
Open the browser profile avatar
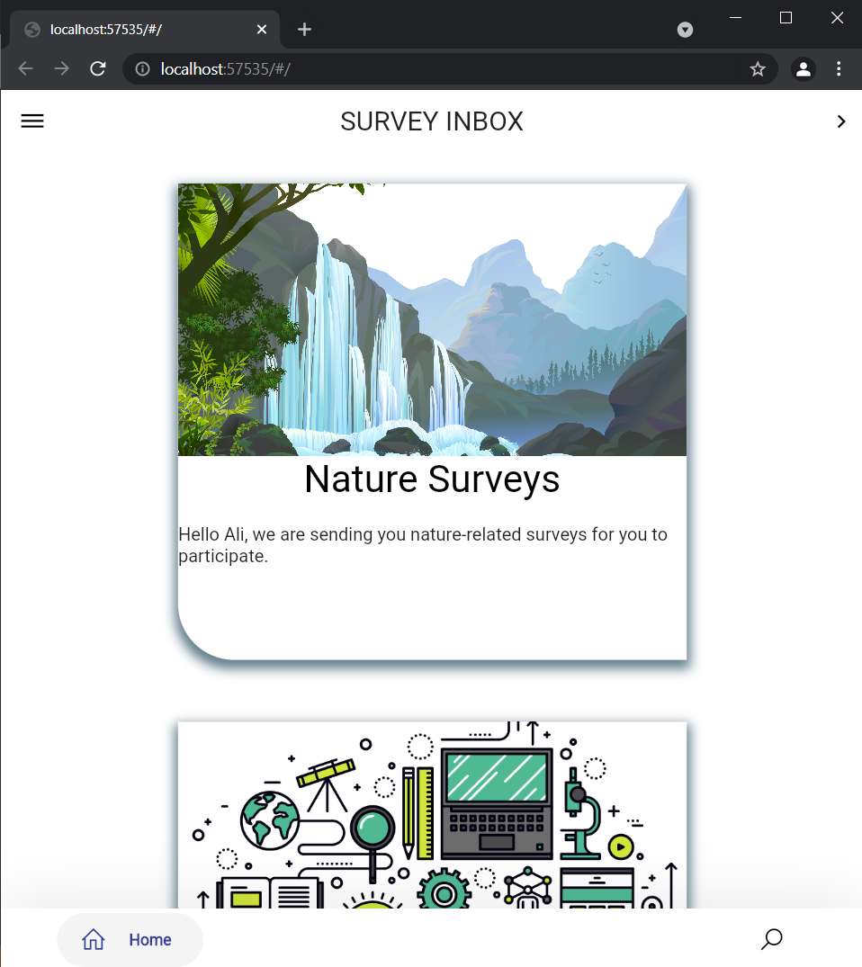pos(803,68)
